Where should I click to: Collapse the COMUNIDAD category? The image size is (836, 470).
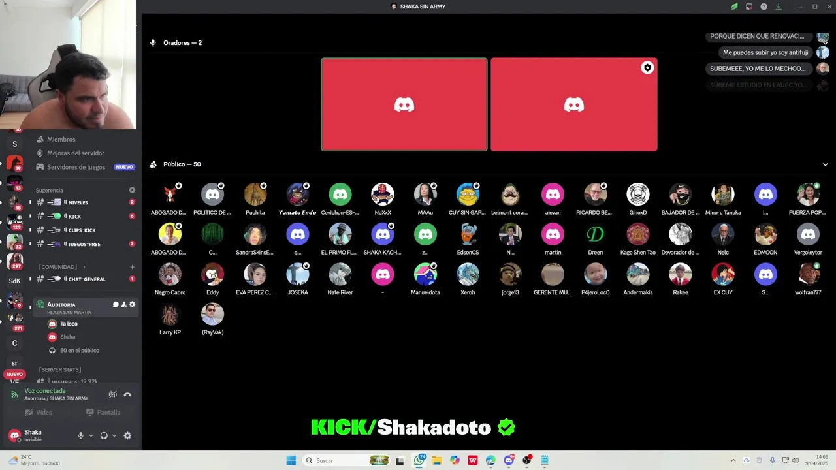click(x=61, y=267)
